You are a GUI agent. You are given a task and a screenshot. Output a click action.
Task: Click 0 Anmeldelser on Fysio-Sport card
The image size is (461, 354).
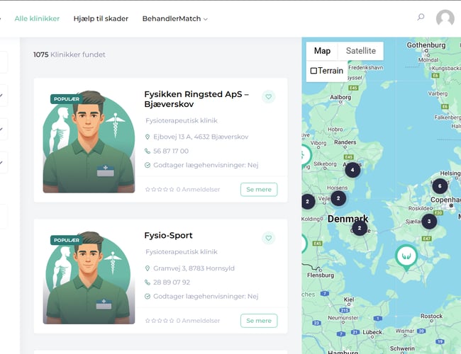pos(198,321)
